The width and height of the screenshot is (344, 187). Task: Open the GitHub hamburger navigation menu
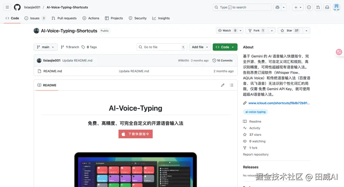tap(7, 7)
